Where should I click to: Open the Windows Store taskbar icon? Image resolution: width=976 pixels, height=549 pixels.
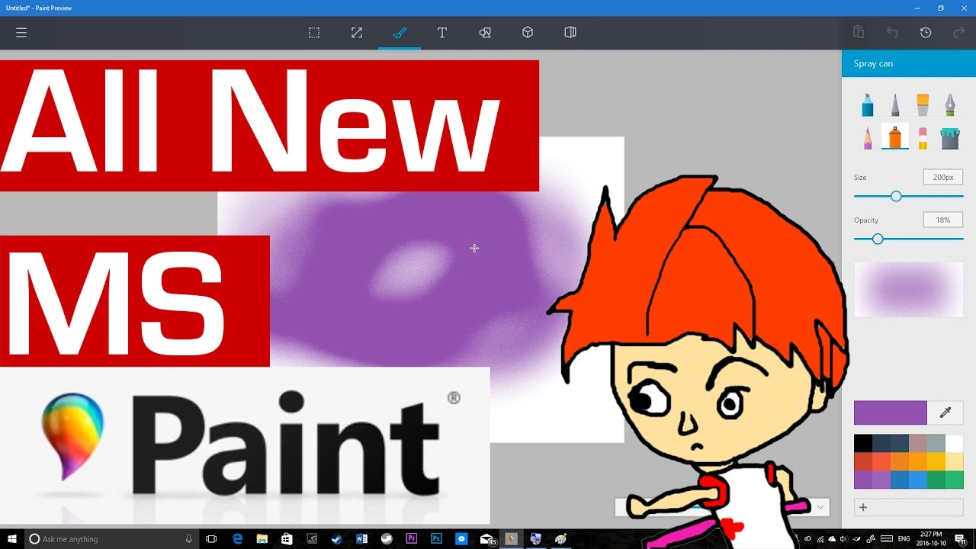[287, 539]
